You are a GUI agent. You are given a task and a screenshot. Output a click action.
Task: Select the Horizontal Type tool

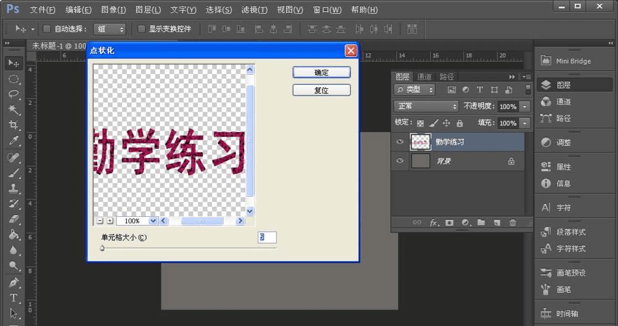tap(13, 298)
